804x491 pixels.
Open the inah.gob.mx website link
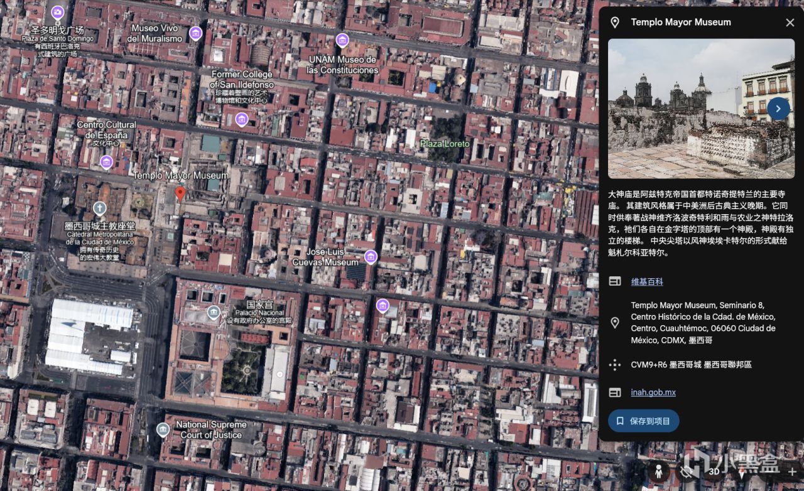(x=653, y=392)
